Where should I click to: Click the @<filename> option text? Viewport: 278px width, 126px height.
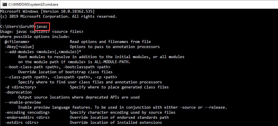[x=17, y=42]
